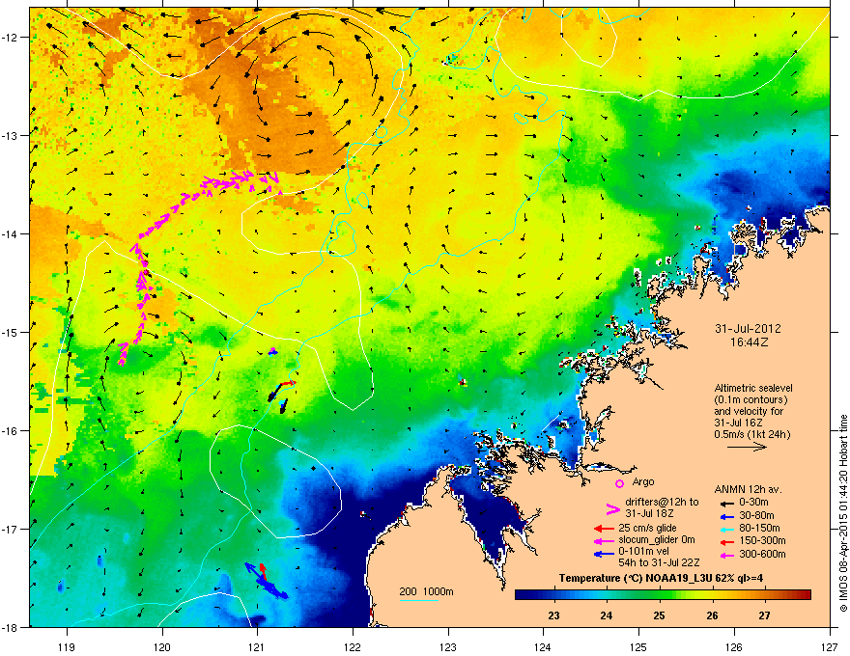Click the magenta Argo circle legend marker
This screenshot has height=656, width=850.
tap(619, 483)
